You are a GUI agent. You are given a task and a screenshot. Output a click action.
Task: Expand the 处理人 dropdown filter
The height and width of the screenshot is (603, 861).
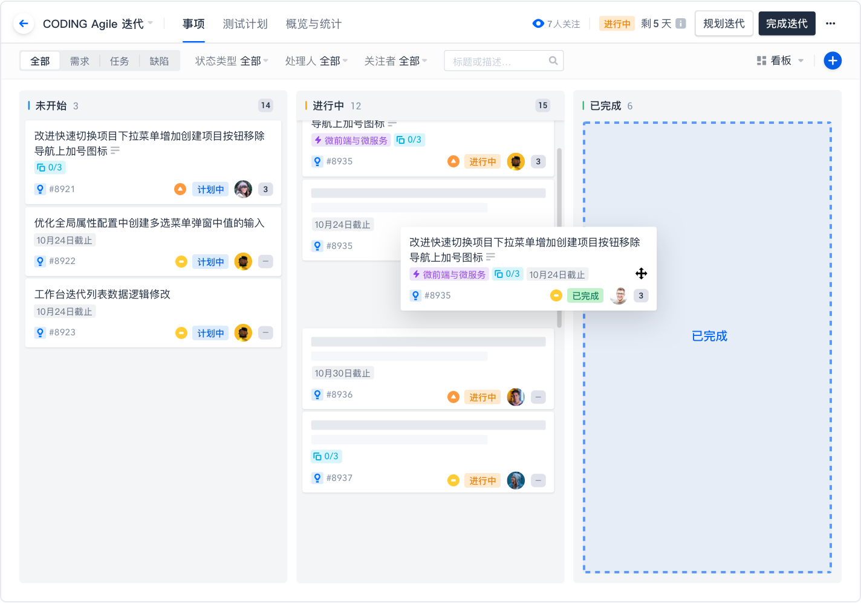(316, 61)
